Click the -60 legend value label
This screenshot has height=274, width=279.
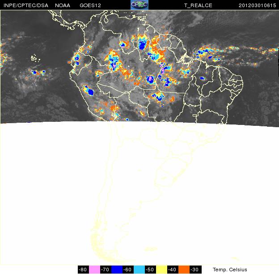tap(128, 270)
